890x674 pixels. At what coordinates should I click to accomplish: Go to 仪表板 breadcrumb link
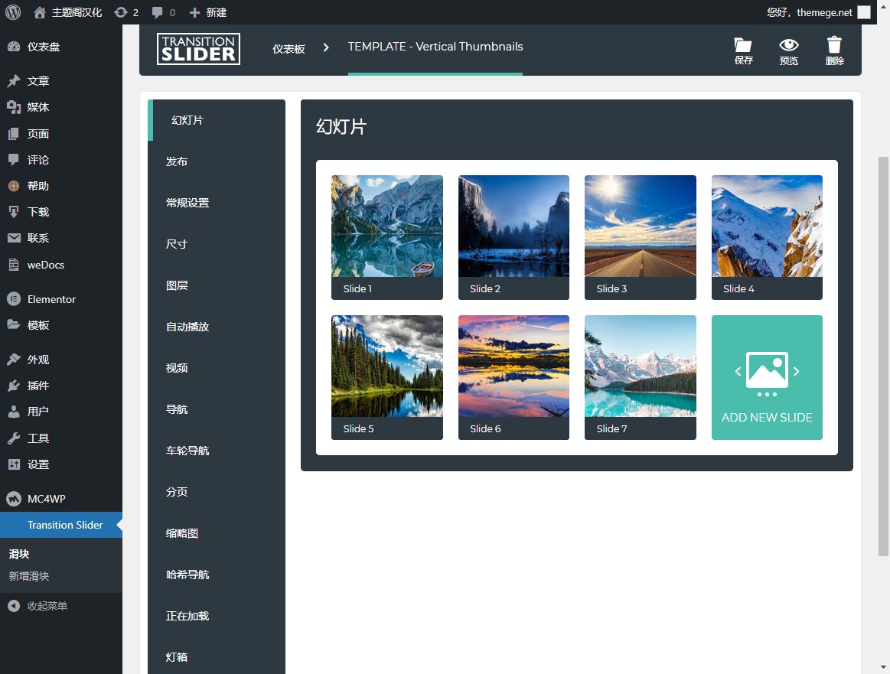289,49
